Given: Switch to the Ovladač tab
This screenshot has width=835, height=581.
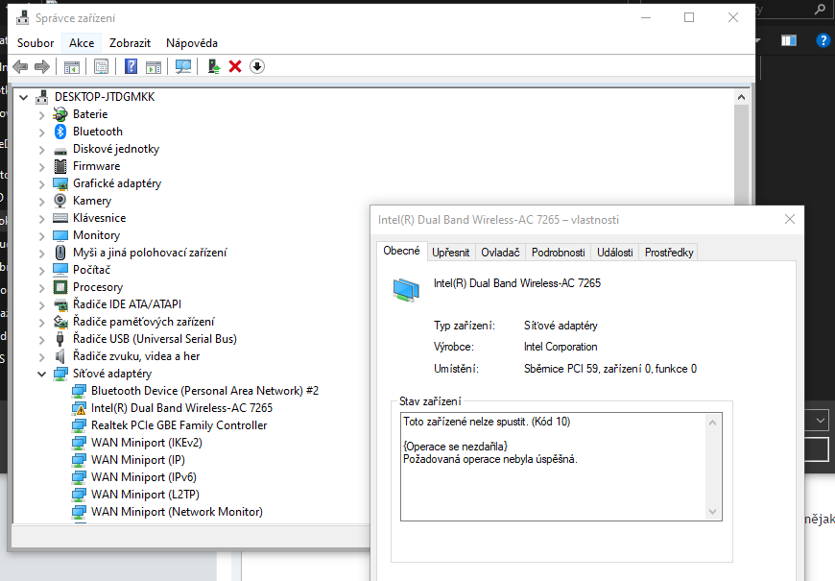Looking at the screenshot, I should pyautogui.click(x=500, y=253).
